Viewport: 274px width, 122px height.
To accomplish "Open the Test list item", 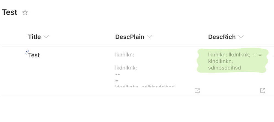I will click(x=34, y=55).
